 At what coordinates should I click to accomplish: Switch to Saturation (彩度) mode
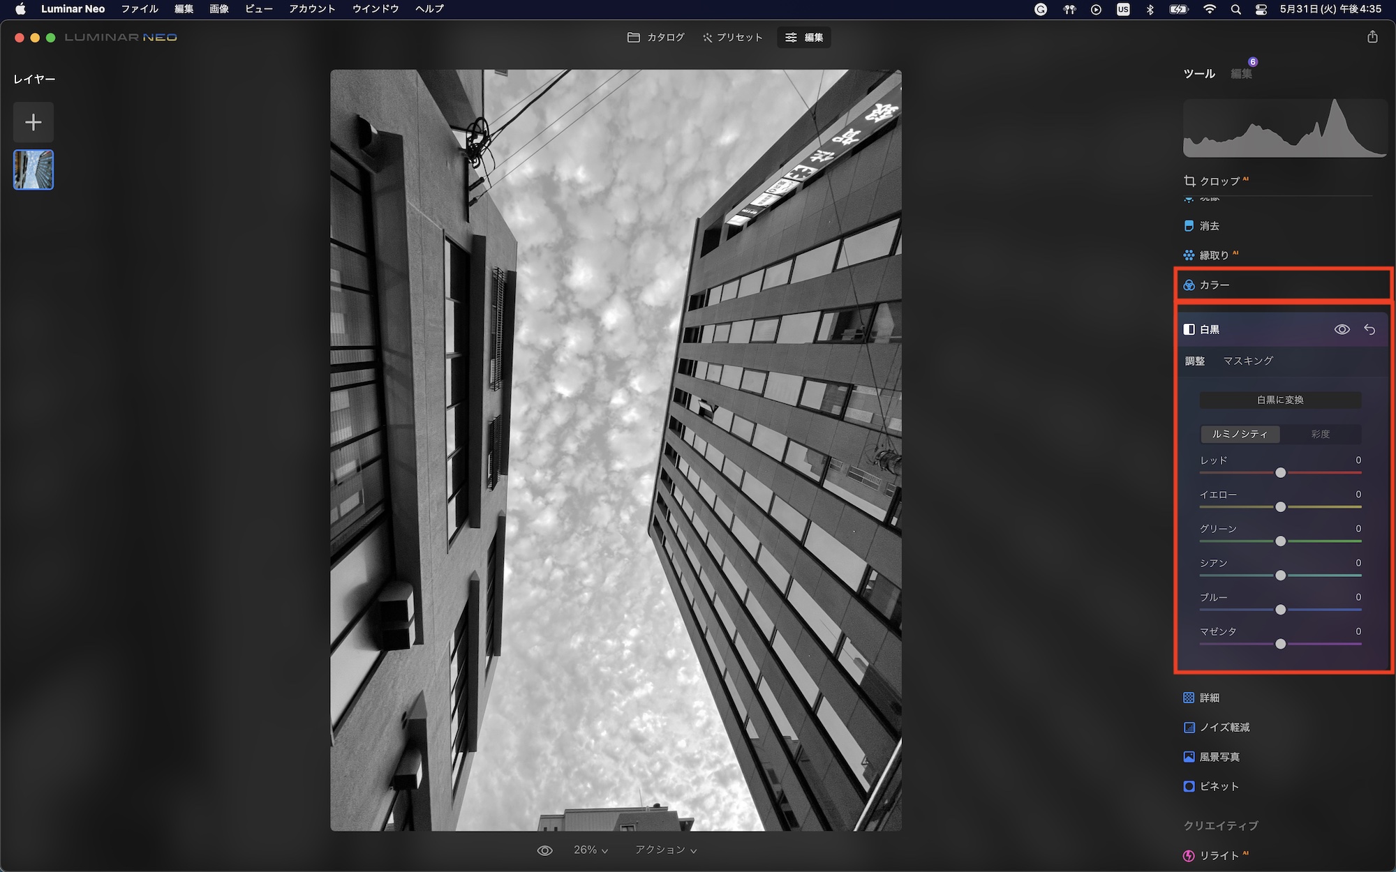coord(1320,434)
